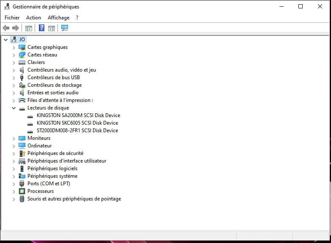331x243 pixels.
Task: Click the Contrôleurs audio, vidéo et jeu speaker icon
Action: click(22, 70)
